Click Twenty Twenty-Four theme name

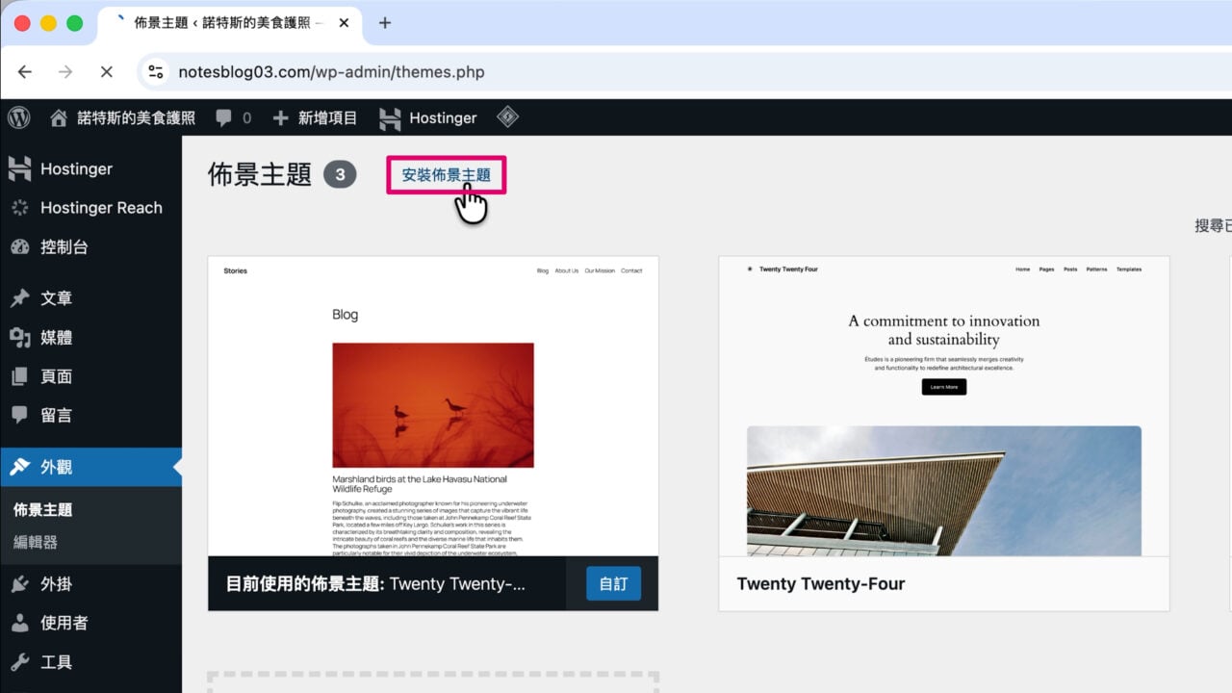(x=821, y=583)
